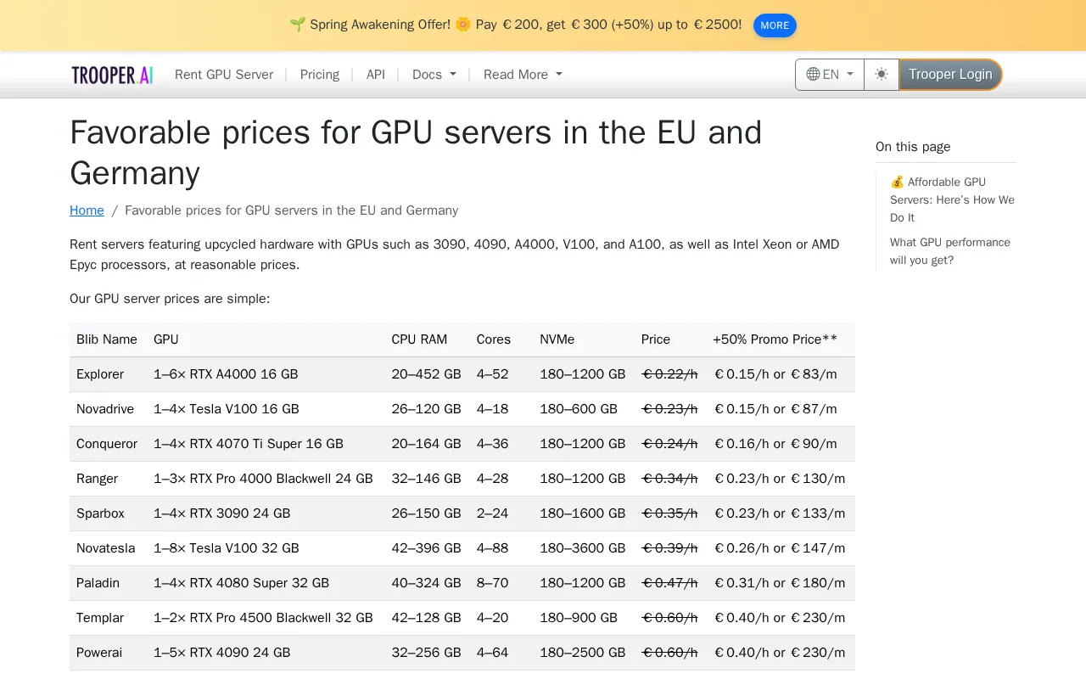Screen dimensions: 1086x679
Task: Click the struck-through '€ 0.22/h' price
Action: 669,374
